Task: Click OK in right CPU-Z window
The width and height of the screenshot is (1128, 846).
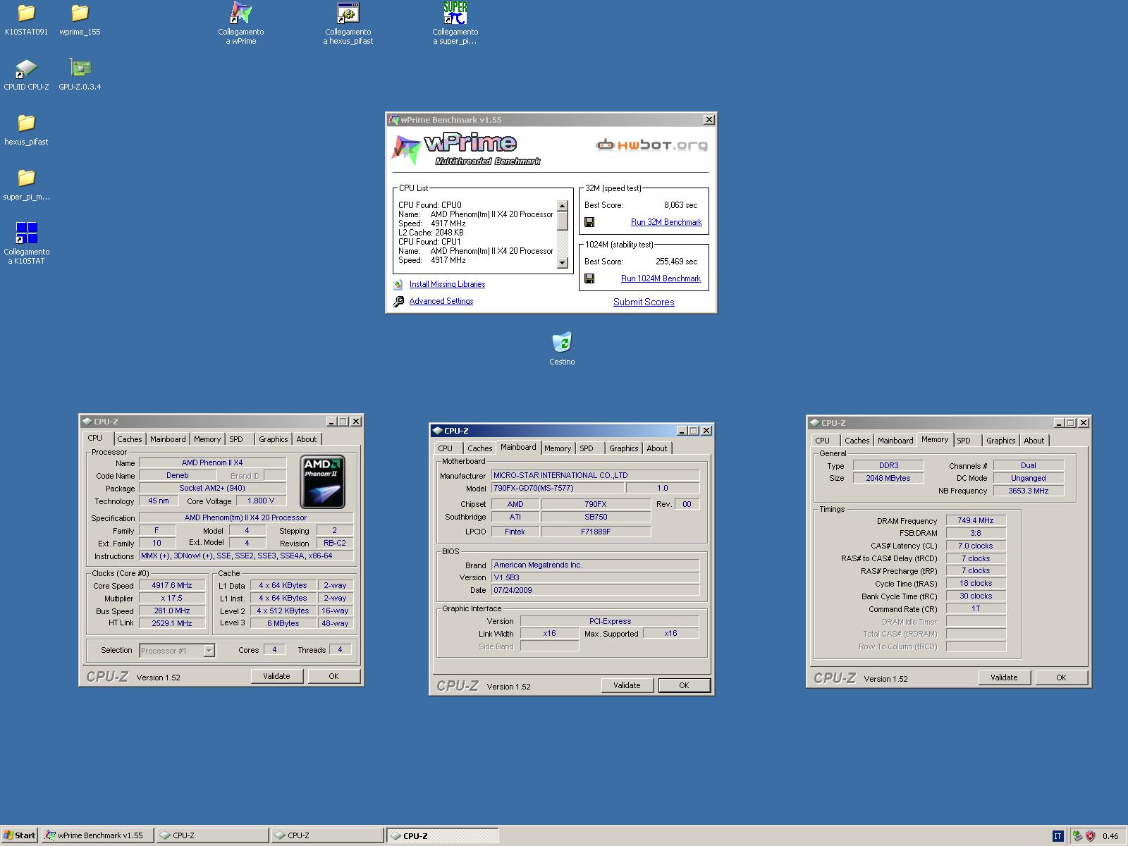Action: [x=1061, y=678]
